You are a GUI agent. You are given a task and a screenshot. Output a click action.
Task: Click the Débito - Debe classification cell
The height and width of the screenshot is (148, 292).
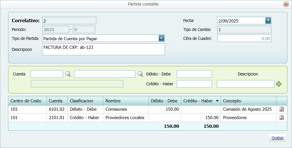(x=85, y=109)
